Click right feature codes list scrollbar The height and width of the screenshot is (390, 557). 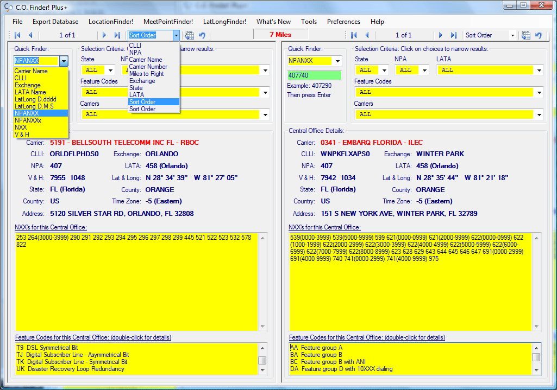[x=536, y=359]
